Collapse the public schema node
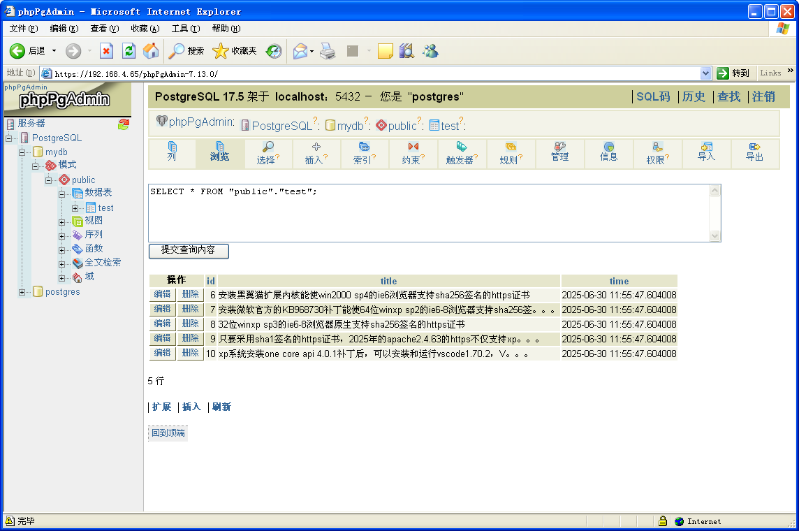Viewport: 799px width, 531px height. click(x=48, y=180)
